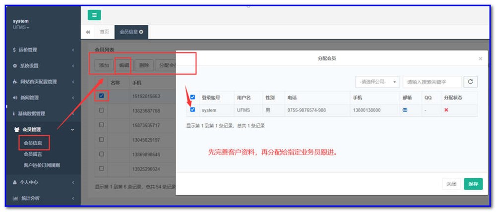Close the 分配会员 dialog with the x
496x212 pixels.
(481, 58)
